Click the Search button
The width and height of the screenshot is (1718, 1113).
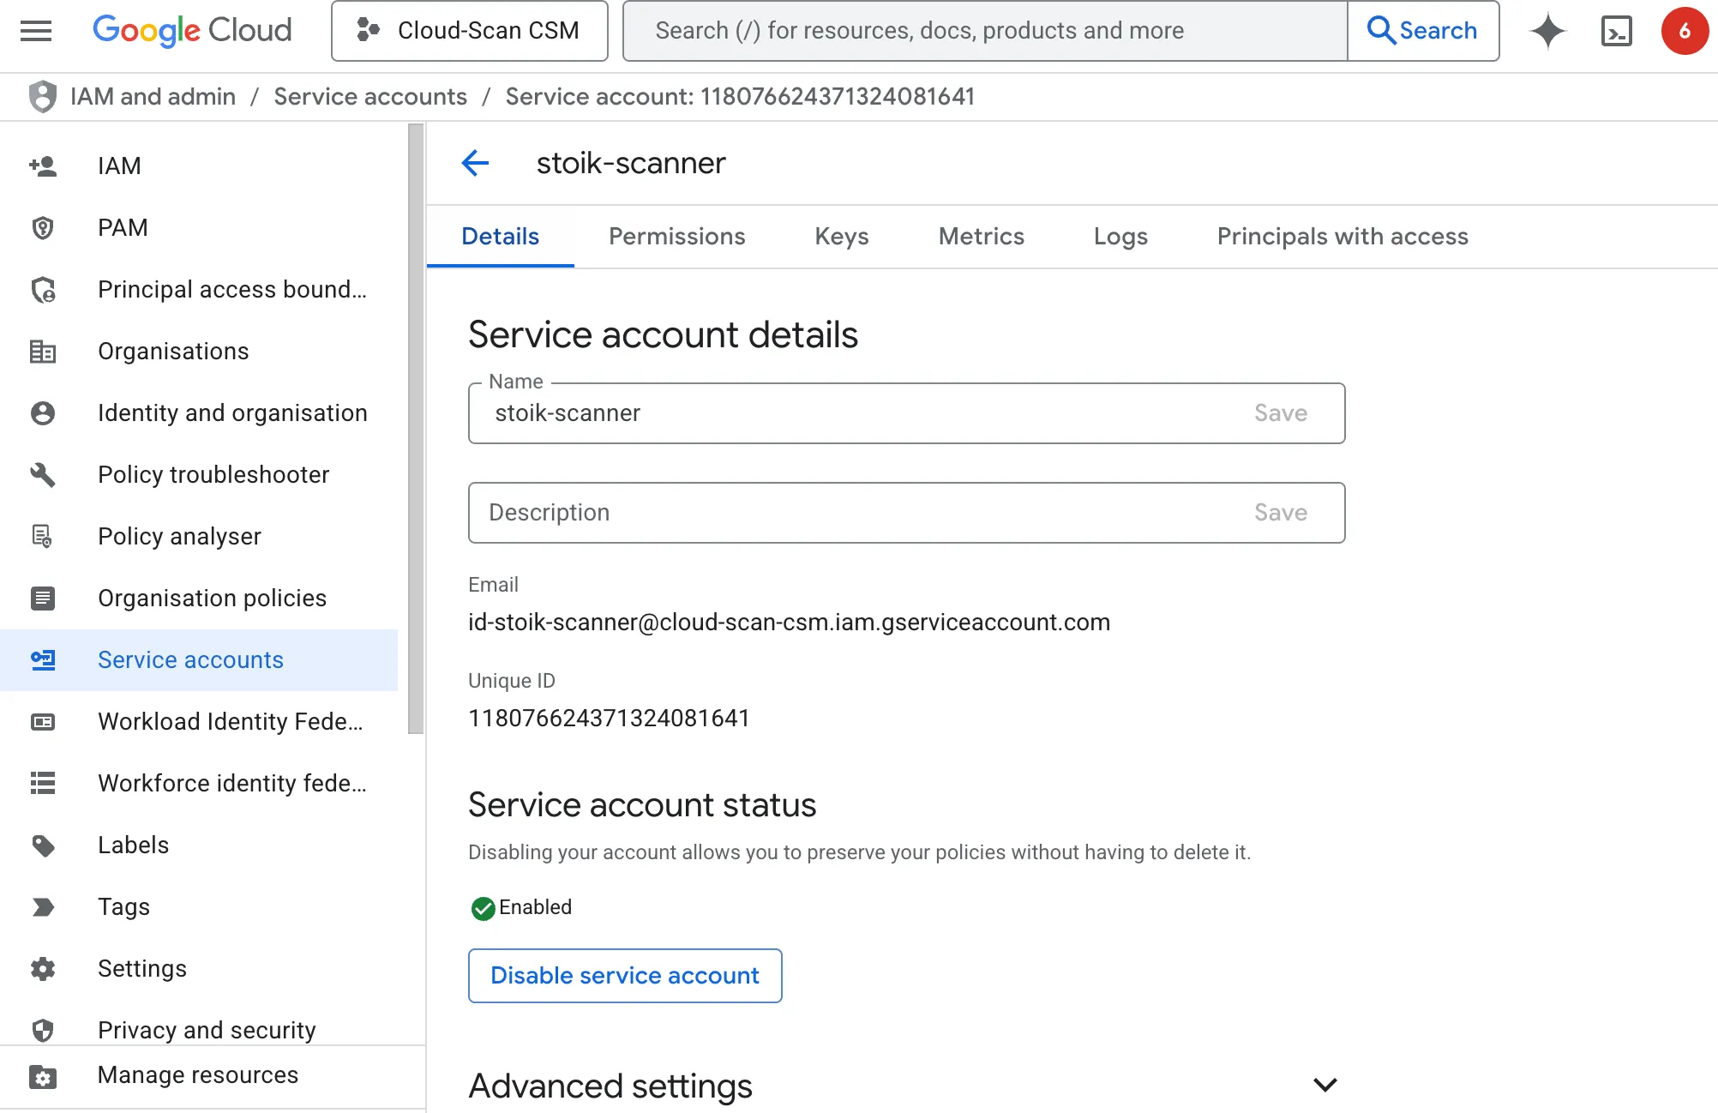[1423, 31]
